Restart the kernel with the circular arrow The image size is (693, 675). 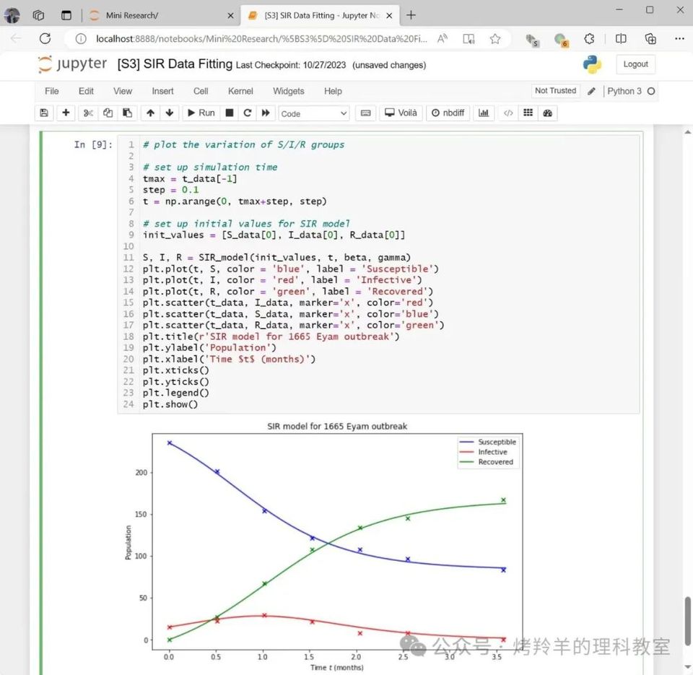pyautogui.click(x=248, y=113)
